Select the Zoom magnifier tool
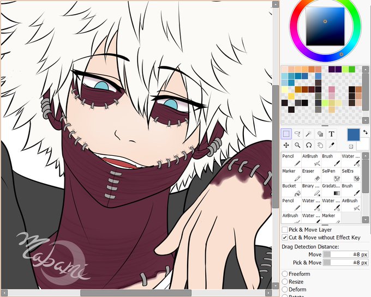This screenshot has width=371, height=297. click(297, 145)
